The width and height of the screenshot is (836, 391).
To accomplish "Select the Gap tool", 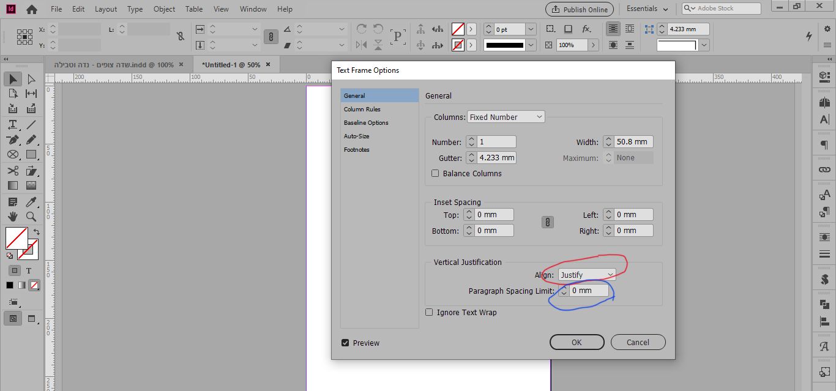I will click(31, 94).
